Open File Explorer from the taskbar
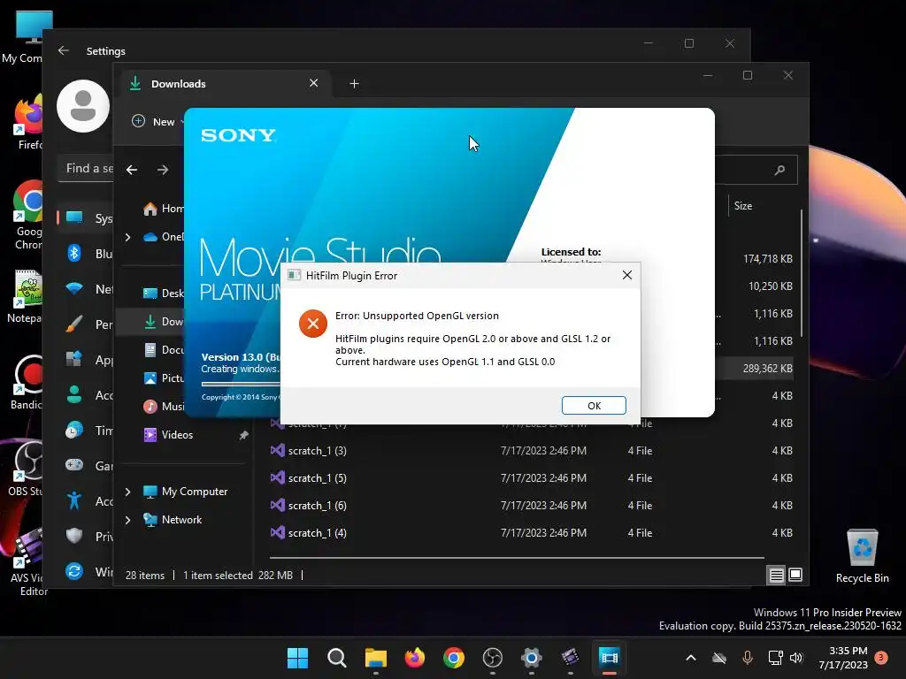Screen dimensions: 906x679 (375, 658)
